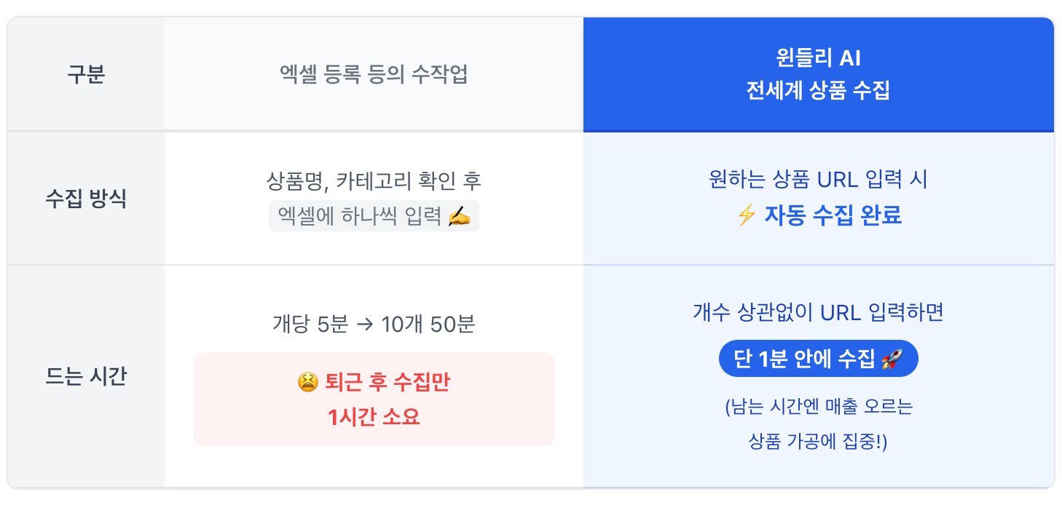
Task: Click the red '퇴근 후 수집만' text
Action: tap(384, 382)
